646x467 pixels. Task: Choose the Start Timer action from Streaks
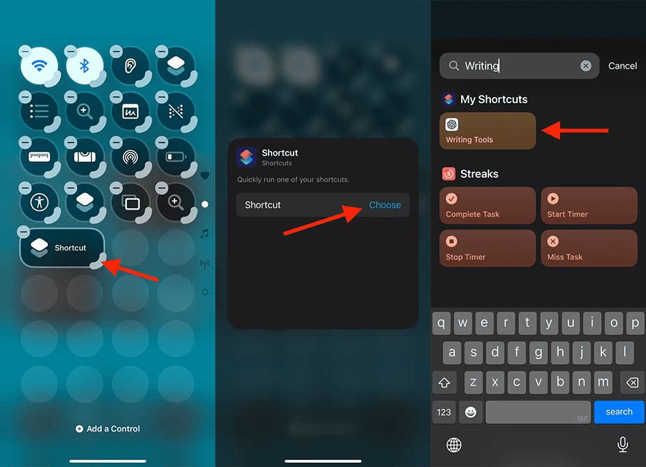click(589, 205)
